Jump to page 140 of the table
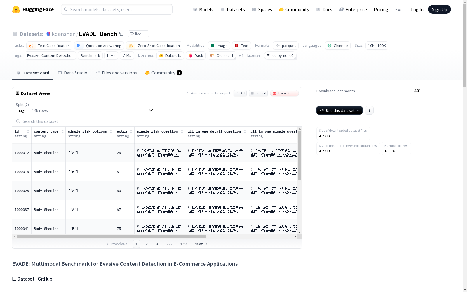The image size is (467, 292). click(x=183, y=244)
